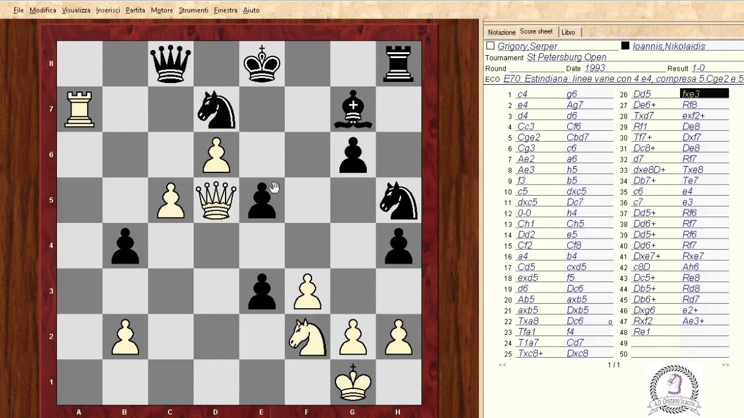Select the black pawn on e3
The width and height of the screenshot is (744, 418).
[262, 291]
